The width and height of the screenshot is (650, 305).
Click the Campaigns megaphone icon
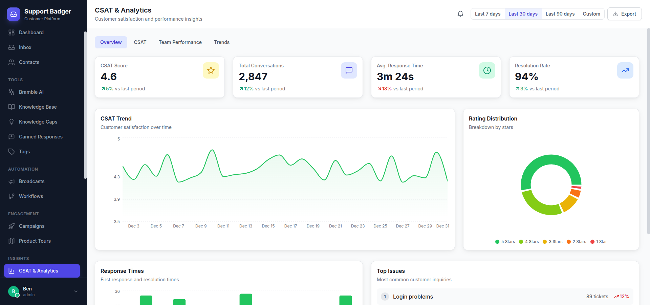click(x=12, y=226)
